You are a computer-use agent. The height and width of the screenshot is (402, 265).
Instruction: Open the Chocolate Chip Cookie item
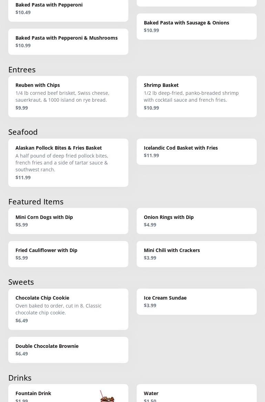pyautogui.click(x=68, y=309)
